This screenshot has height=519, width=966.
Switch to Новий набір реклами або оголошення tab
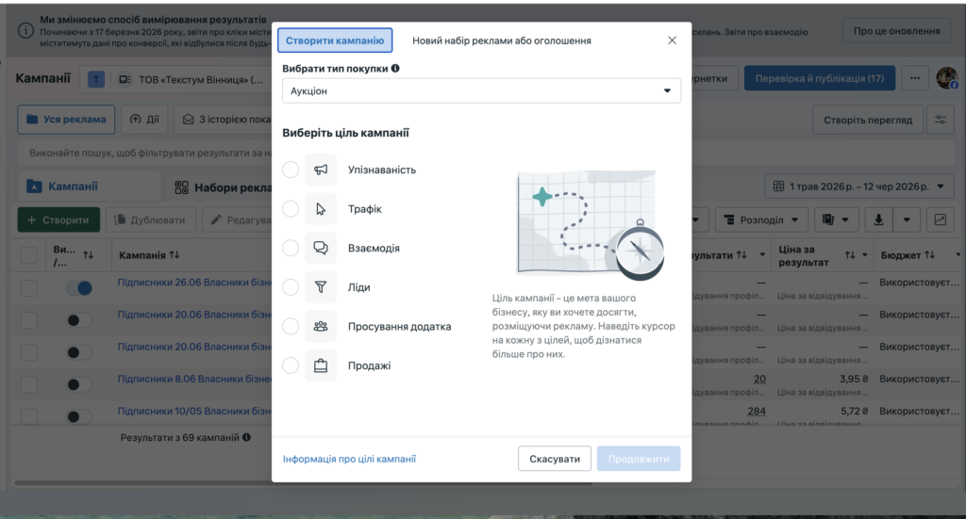[502, 41]
